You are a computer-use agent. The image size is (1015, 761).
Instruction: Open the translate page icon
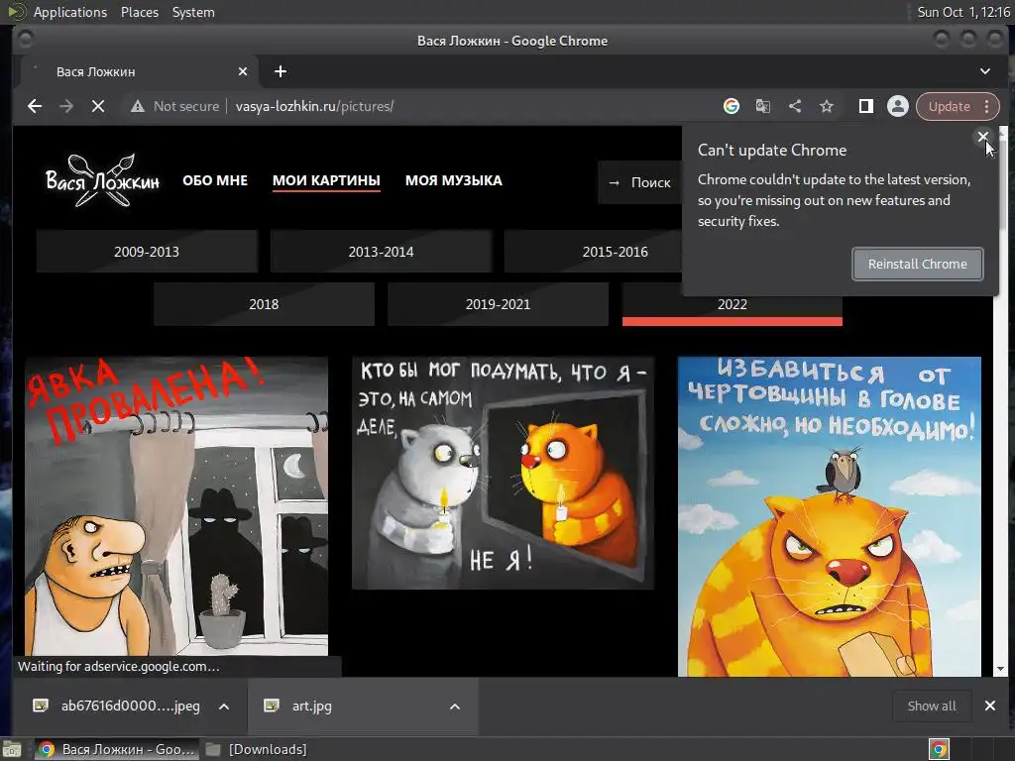point(763,106)
